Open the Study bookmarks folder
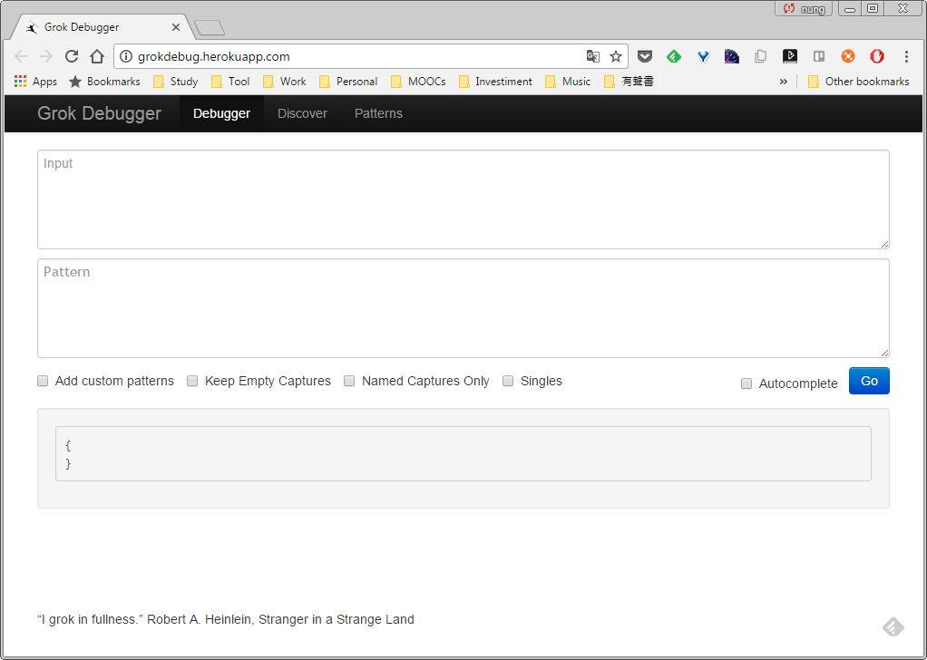This screenshot has width=927, height=660. pyautogui.click(x=176, y=82)
